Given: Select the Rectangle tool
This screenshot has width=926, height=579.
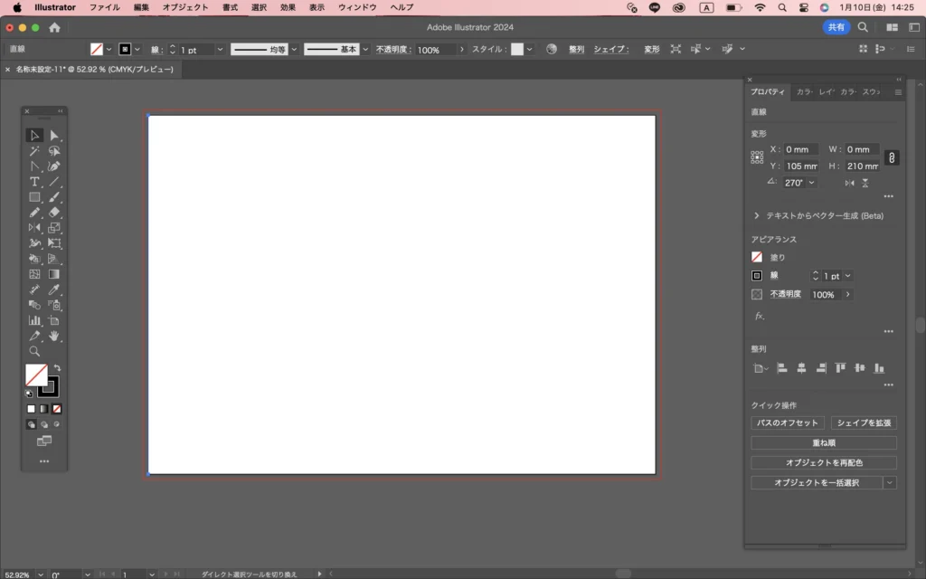Looking at the screenshot, I should point(34,197).
